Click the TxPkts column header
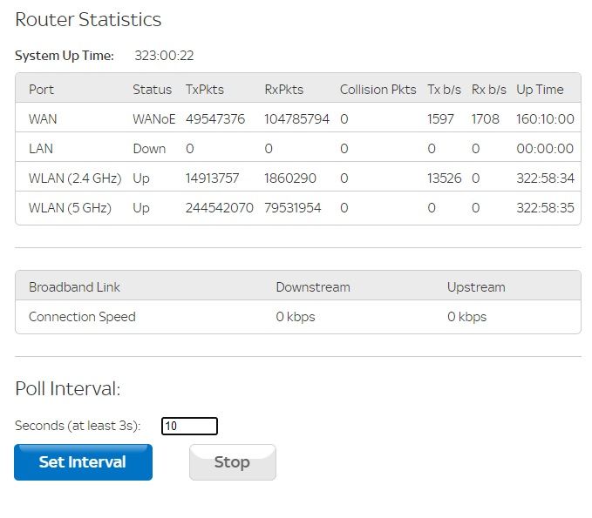Image resolution: width=592 pixels, height=518 pixels. [x=204, y=90]
